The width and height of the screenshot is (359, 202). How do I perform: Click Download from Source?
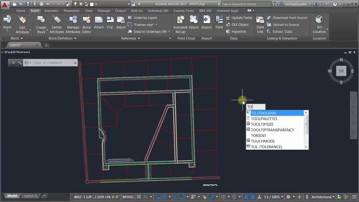coord(287,17)
